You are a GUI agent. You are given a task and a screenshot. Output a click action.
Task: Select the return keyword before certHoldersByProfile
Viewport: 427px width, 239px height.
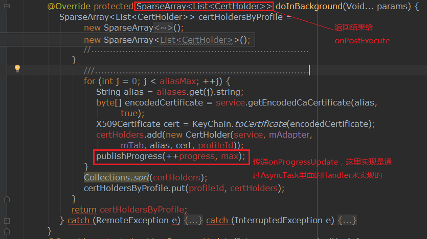[x=84, y=209]
